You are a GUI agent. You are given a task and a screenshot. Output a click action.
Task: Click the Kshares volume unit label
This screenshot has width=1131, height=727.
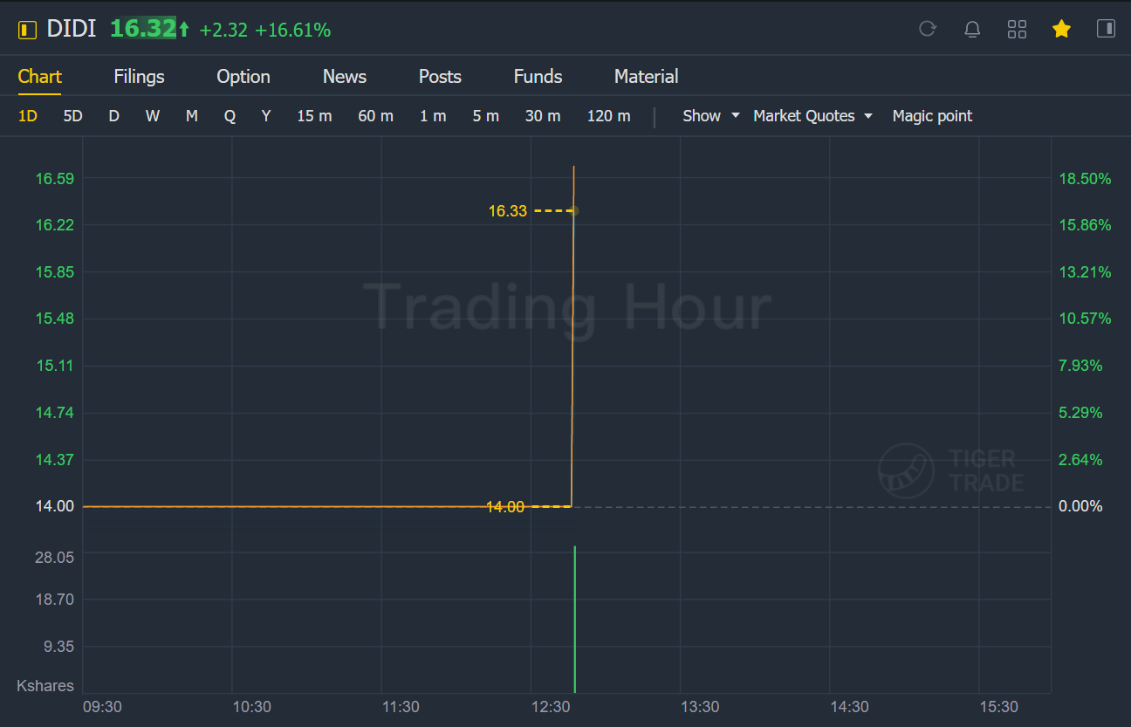pyautogui.click(x=45, y=686)
